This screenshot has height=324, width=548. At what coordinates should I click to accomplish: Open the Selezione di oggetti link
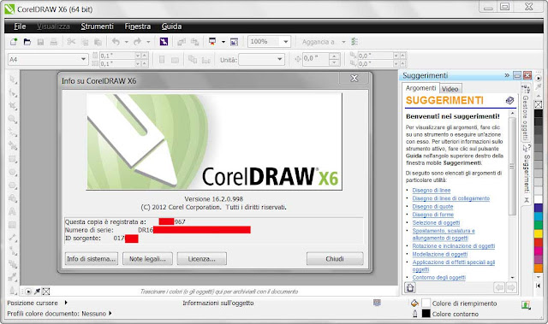(x=436, y=223)
